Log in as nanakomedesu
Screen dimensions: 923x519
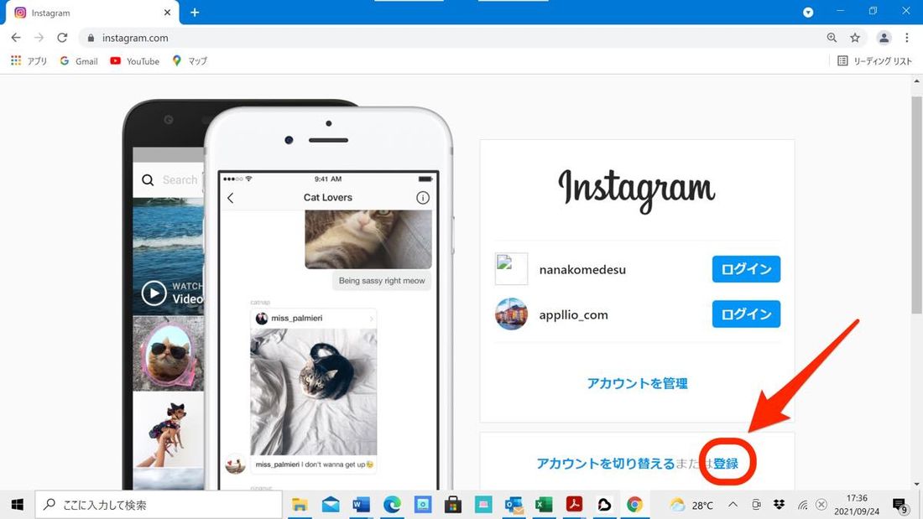(746, 269)
